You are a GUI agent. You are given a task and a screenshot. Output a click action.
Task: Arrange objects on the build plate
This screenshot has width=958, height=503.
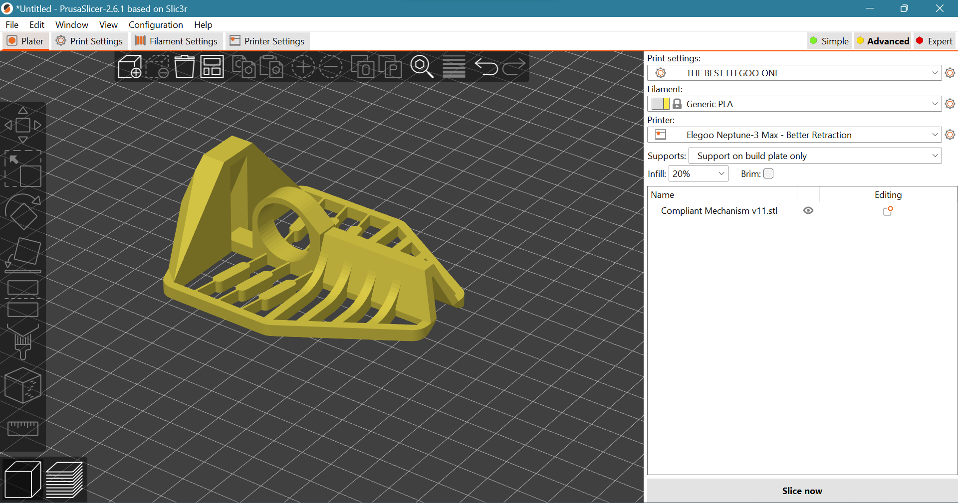[212, 67]
